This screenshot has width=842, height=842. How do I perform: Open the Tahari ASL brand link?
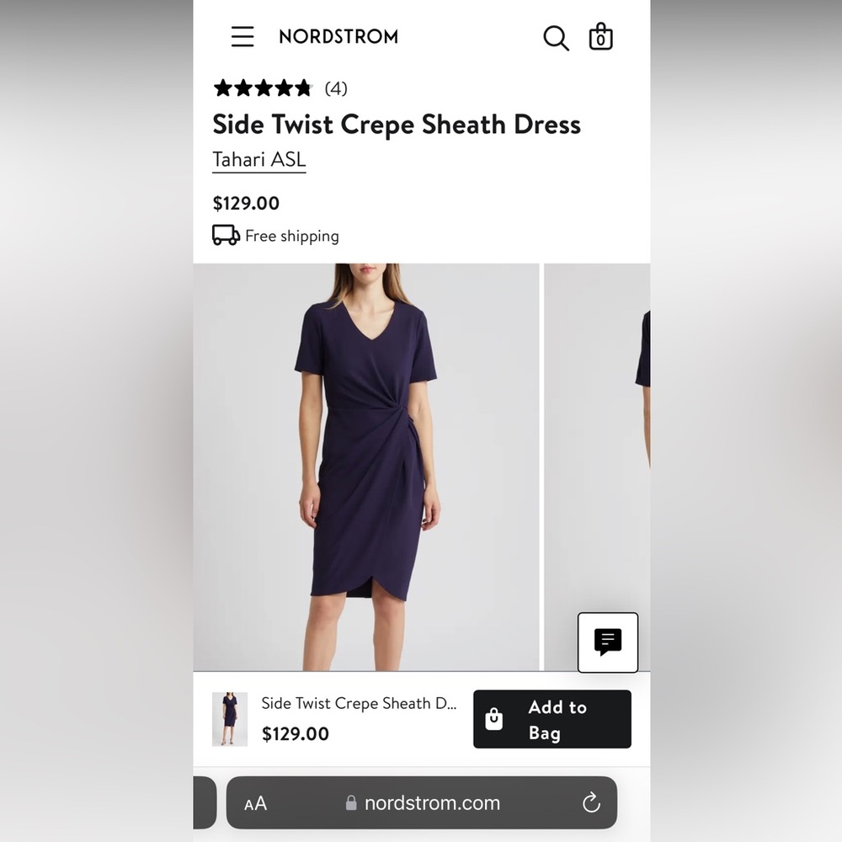click(258, 159)
